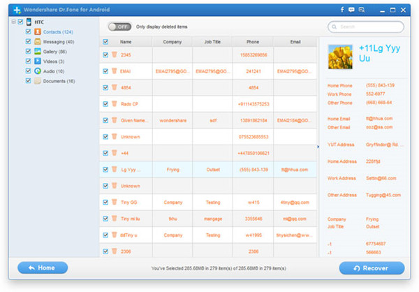Click Home Phone value (555) 843-139
Screen dimensions: 419x292
(380, 85)
